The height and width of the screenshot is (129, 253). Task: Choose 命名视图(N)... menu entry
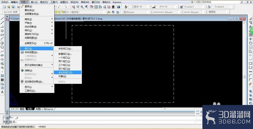click(37, 52)
